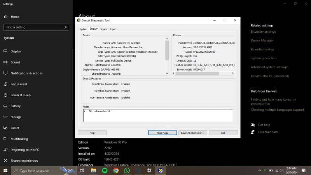Open Focus assist settings

click(19, 84)
